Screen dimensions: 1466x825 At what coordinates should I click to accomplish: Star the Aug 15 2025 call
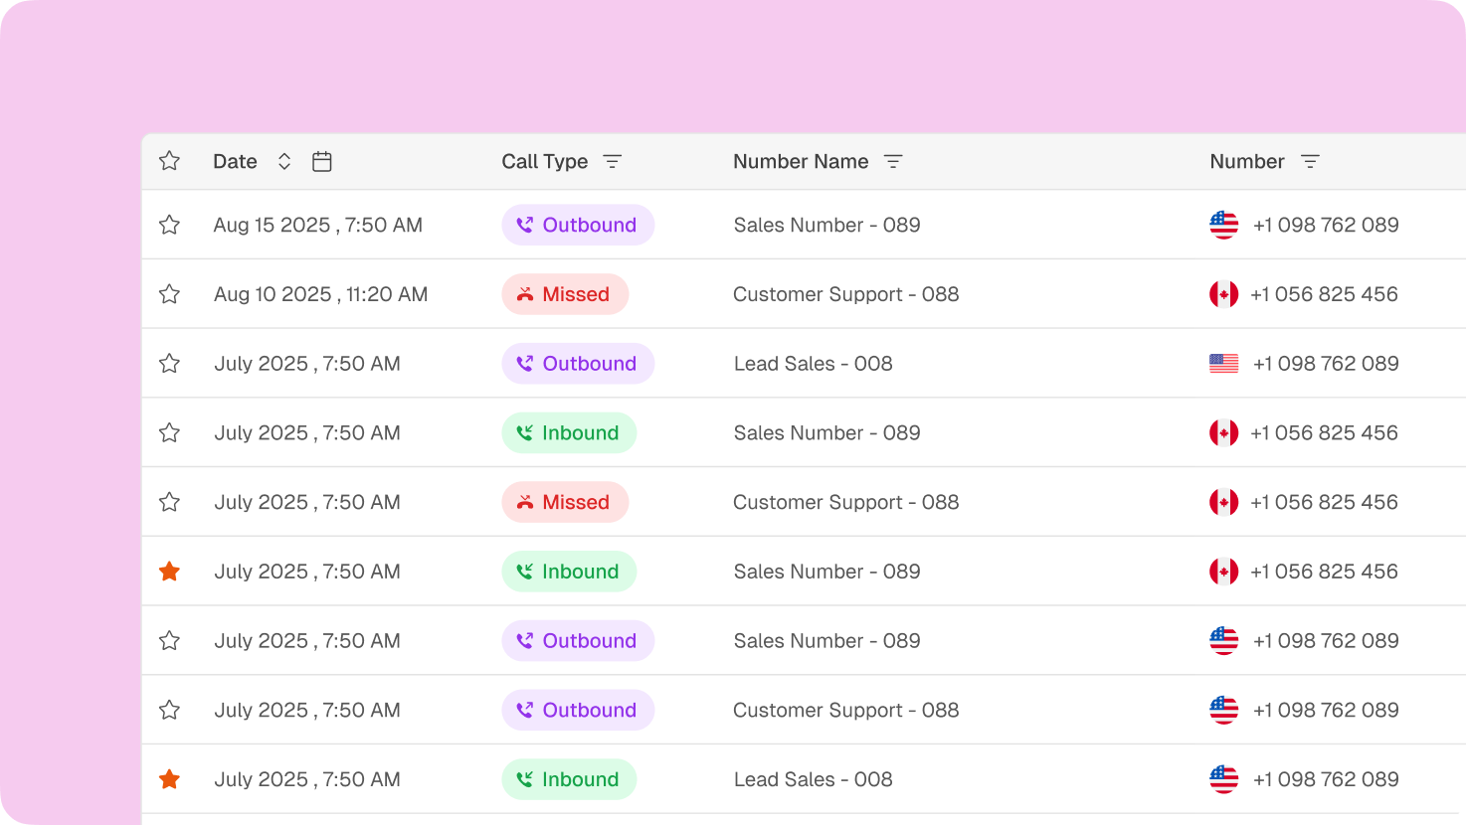coord(170,225)
